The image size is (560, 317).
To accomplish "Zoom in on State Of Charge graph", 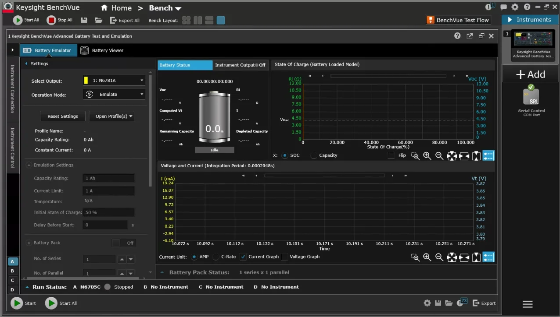I will (x=427, y=156).
